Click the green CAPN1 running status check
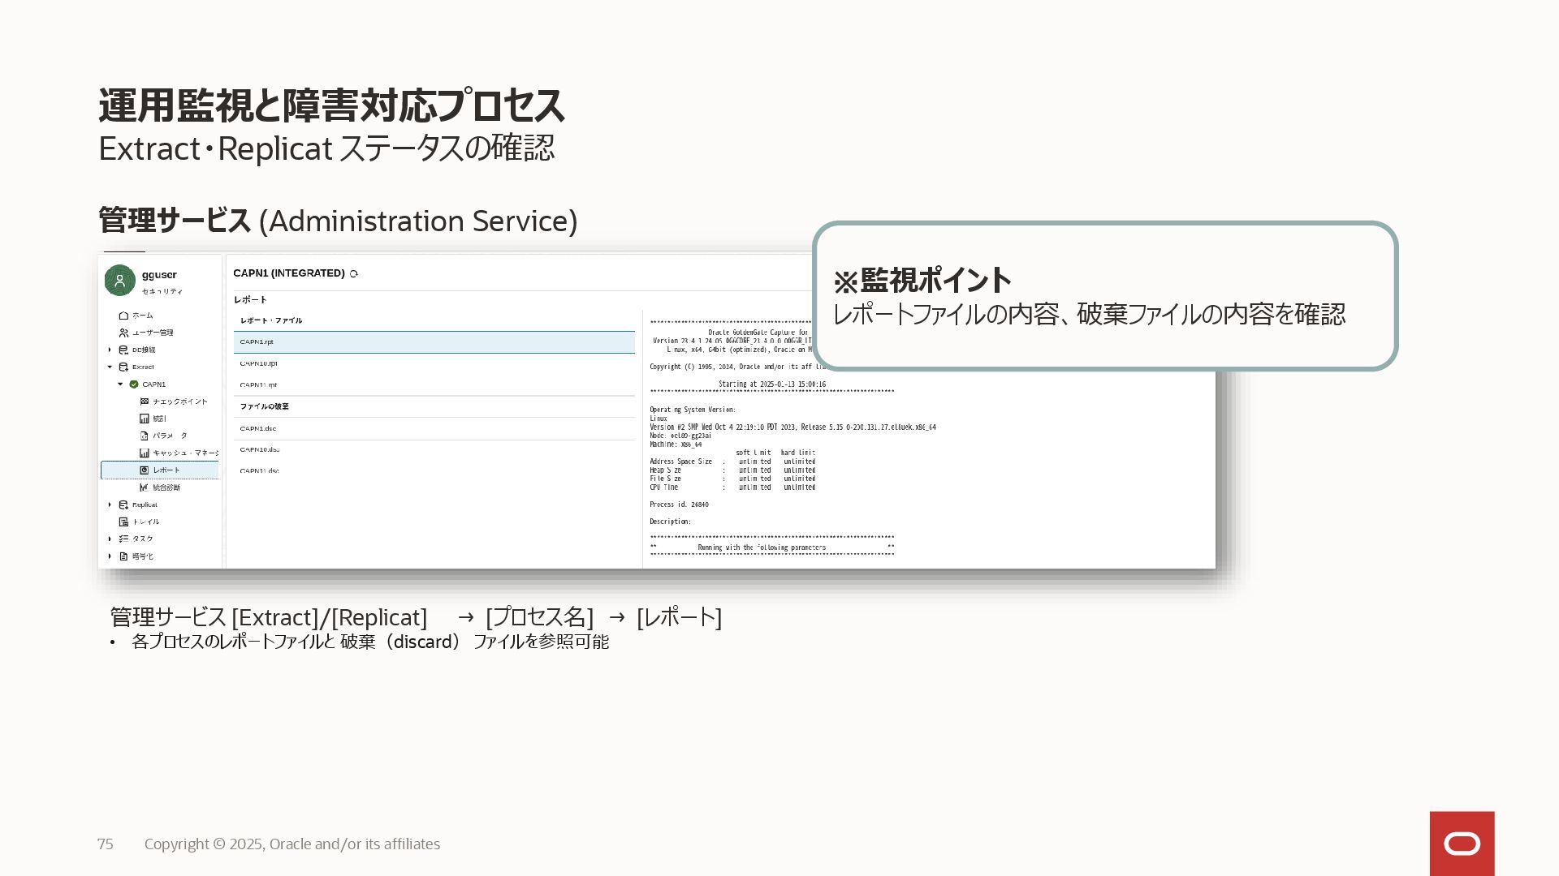 click(x=134, y=384)
